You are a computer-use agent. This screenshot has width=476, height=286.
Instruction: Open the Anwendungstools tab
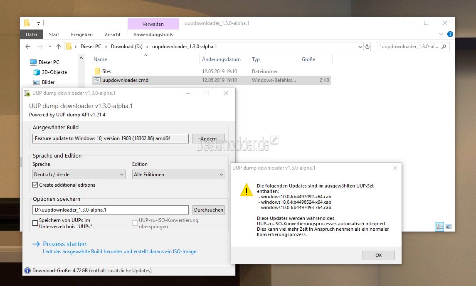point(153,35)
